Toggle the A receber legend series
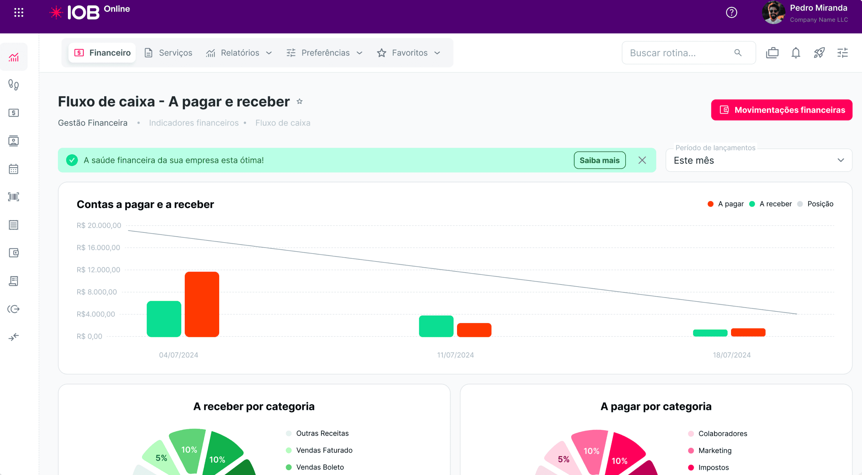862x475 pixels. coord(770,204)
